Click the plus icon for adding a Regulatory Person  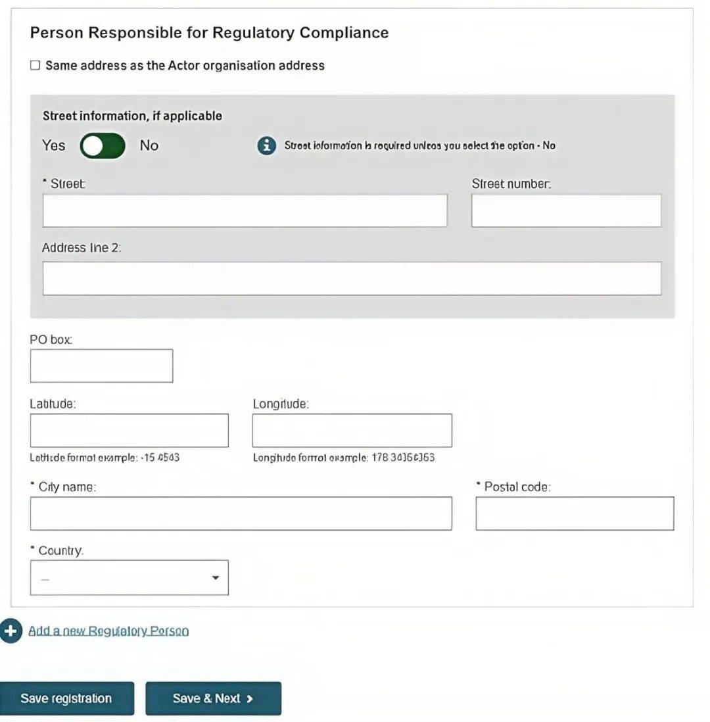(x=11, y=631)
